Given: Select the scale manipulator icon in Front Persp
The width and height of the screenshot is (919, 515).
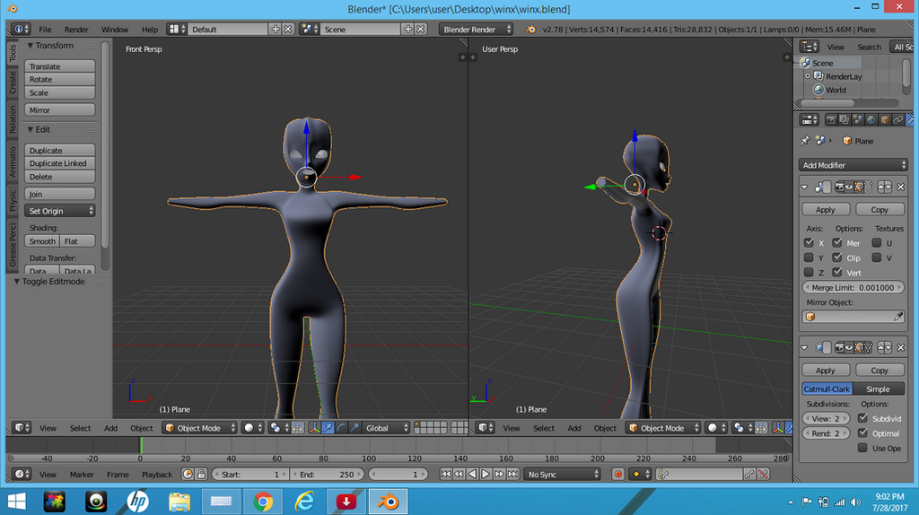Looking at the screenshot, I should point(354,428).
